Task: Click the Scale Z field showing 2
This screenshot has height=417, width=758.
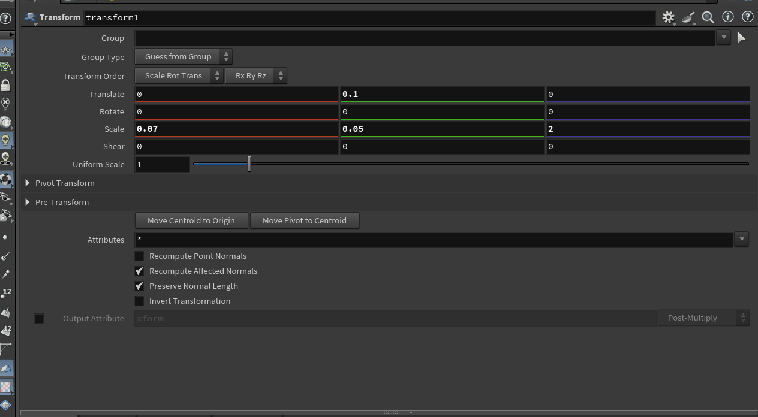Action: (x=648, y=129)
